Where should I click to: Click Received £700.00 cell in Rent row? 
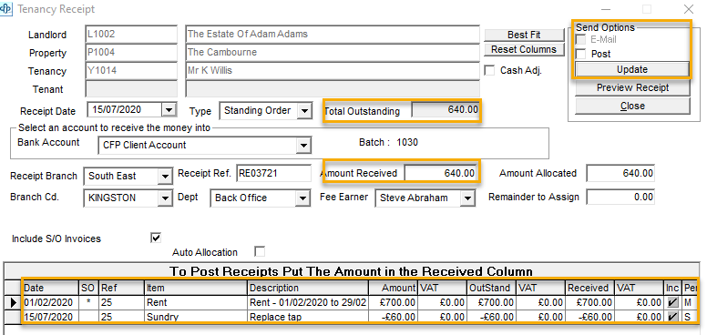[589, 303]
